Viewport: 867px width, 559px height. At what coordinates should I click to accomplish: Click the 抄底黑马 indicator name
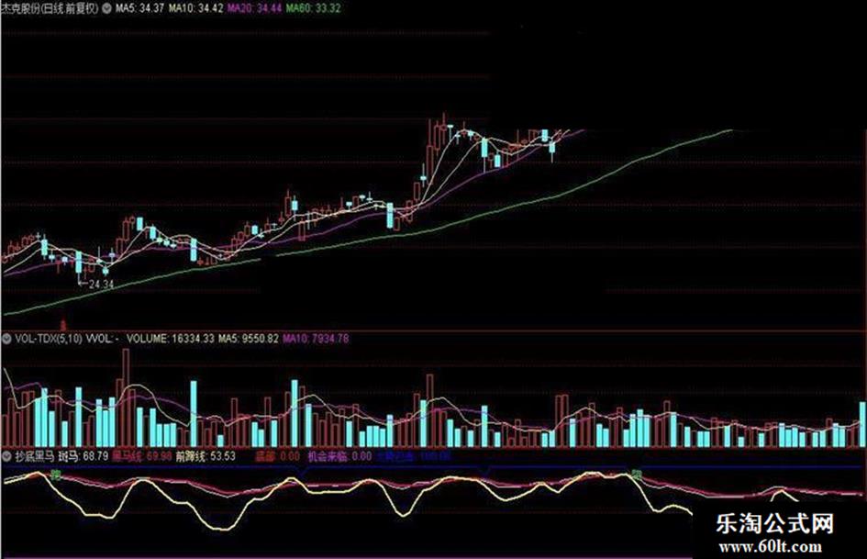pyautogui.click(x=34, y=456)
